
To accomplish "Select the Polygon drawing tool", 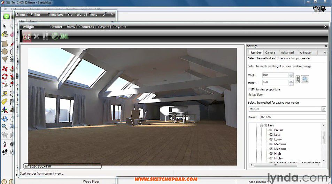I will coord(5,59).
